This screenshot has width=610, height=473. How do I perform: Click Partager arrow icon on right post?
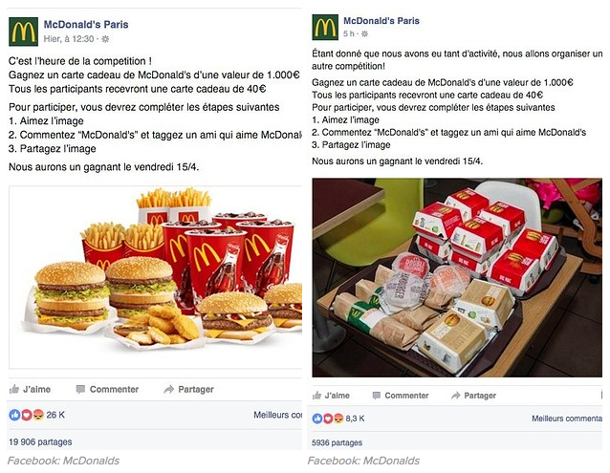coord(455,396)
